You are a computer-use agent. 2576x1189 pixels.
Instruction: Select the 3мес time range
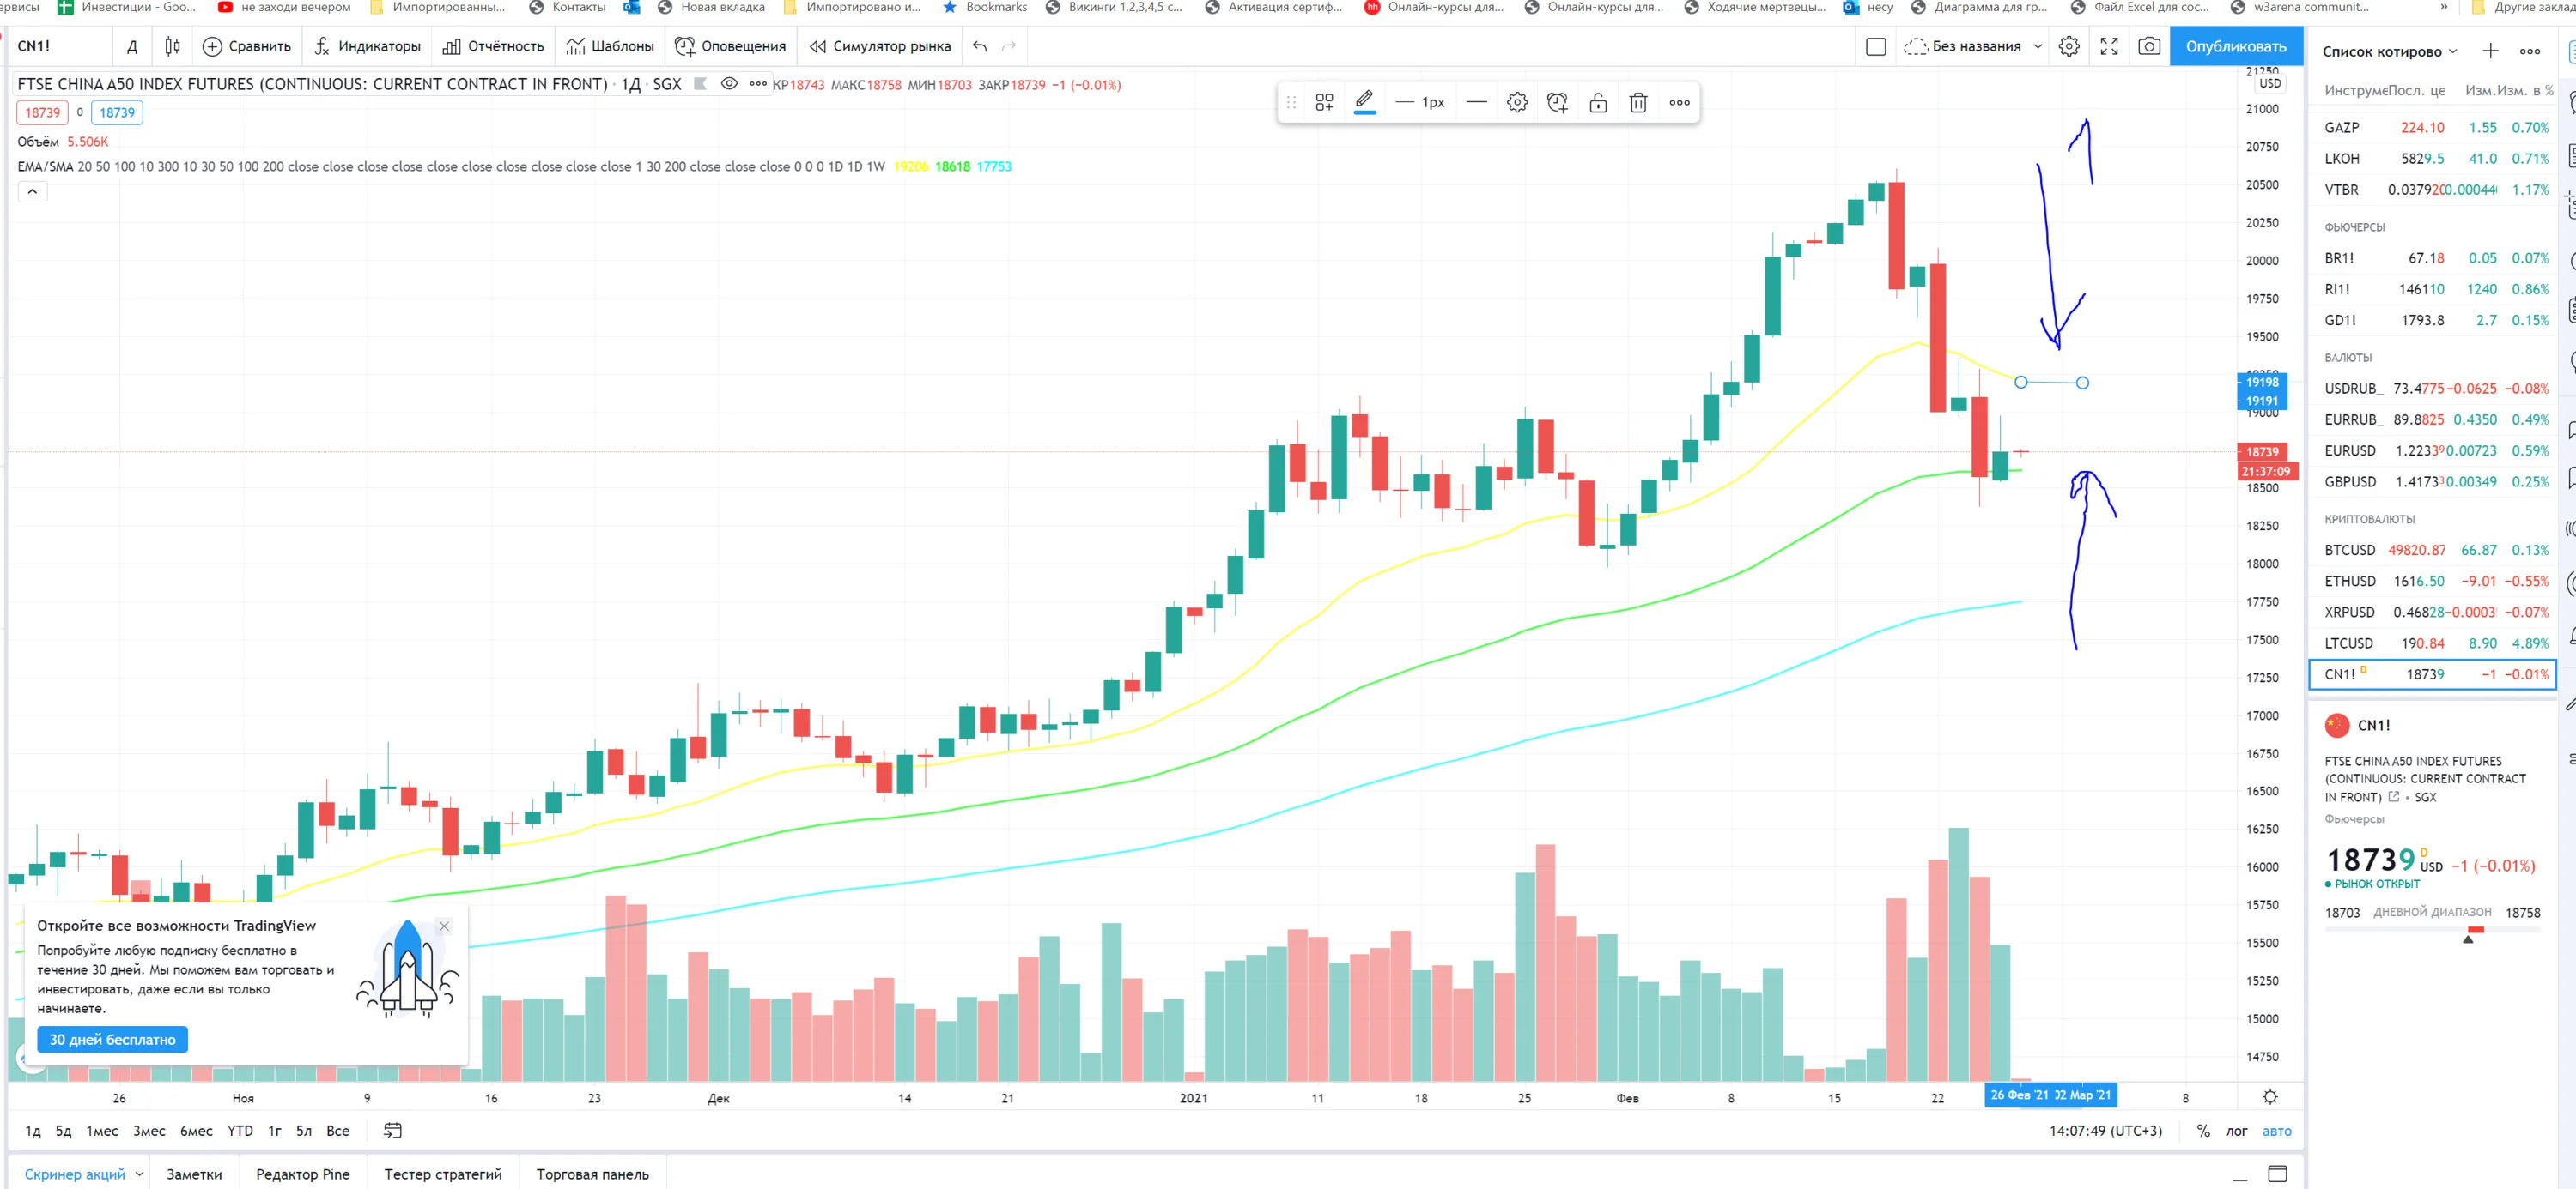(149, 1131)
